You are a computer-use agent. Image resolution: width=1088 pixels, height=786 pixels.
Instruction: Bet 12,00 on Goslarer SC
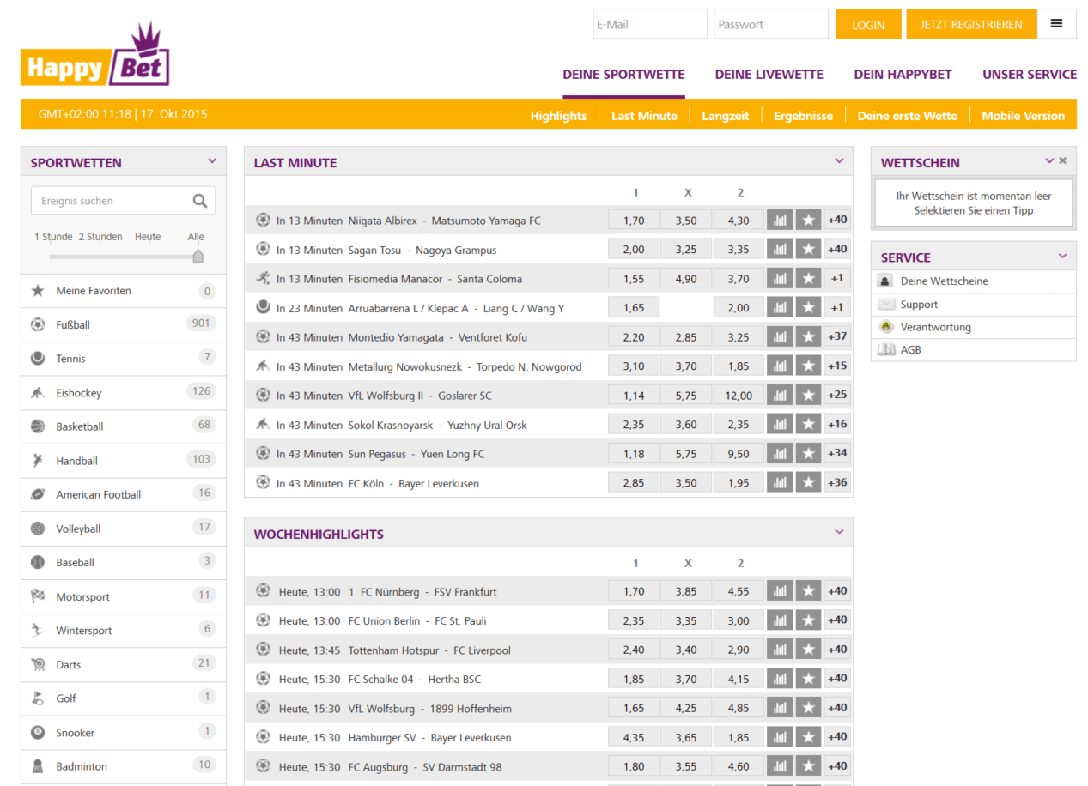739,396
